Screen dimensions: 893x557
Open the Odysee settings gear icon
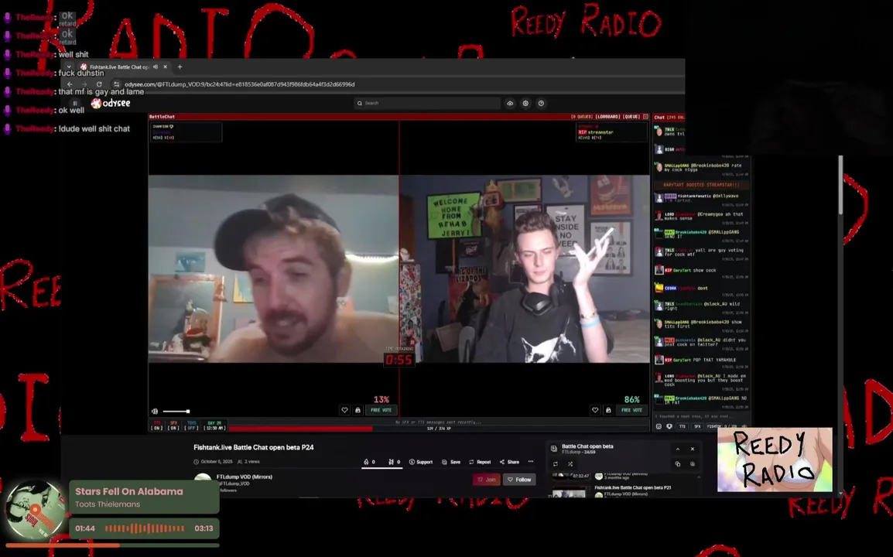pos(525,103)
